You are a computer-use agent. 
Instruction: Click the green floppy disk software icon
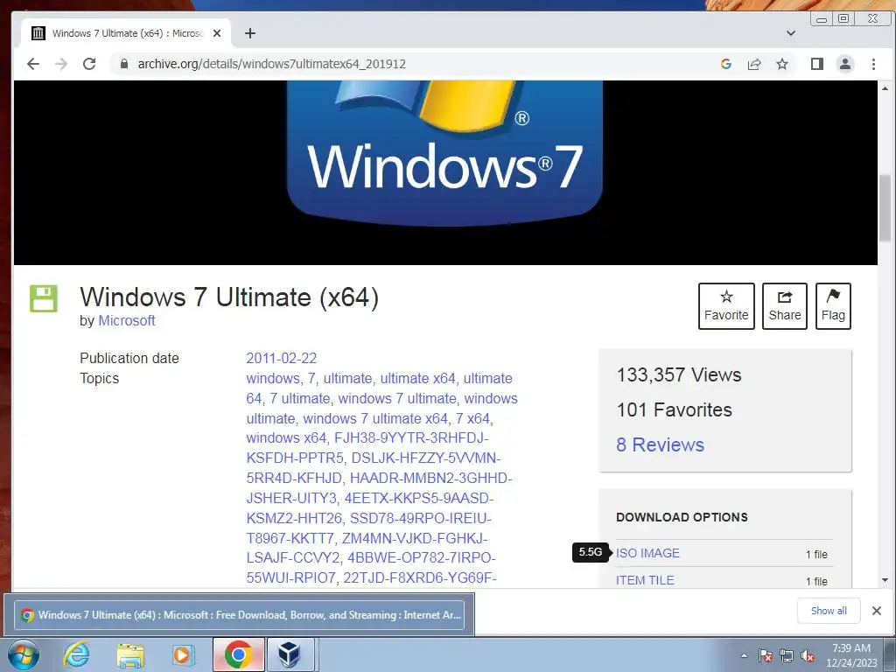click(x=44, y=298)
